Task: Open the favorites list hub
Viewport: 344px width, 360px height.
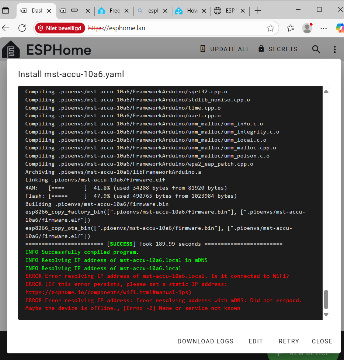Action: click(x=290, y=28)
